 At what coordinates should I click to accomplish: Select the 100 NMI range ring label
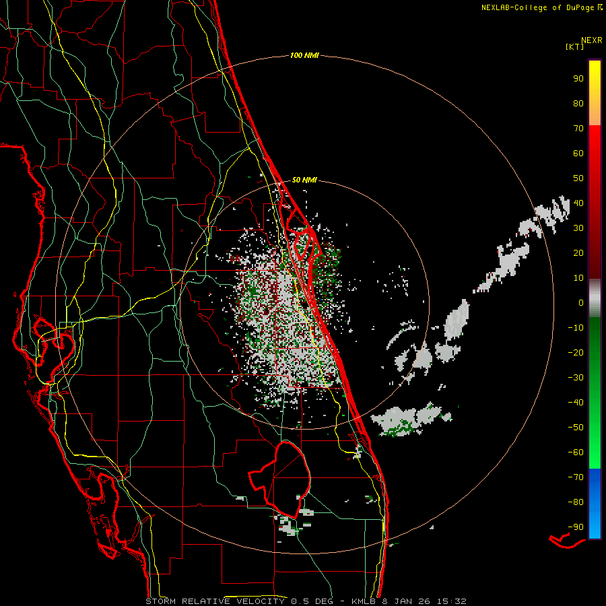coord(304,55)
